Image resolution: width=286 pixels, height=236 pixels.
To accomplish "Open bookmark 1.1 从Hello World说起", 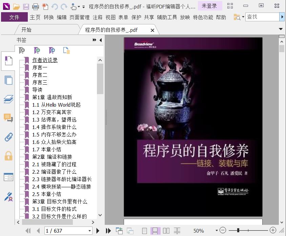I will [56, 105].
